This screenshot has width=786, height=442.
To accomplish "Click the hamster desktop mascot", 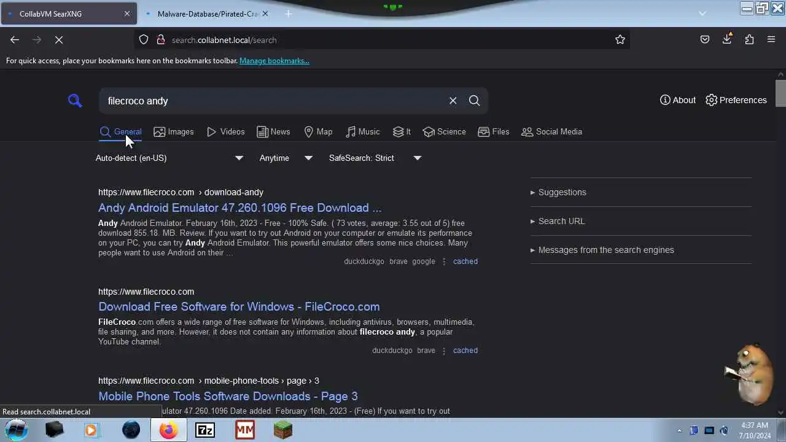I will coord(750,374).
